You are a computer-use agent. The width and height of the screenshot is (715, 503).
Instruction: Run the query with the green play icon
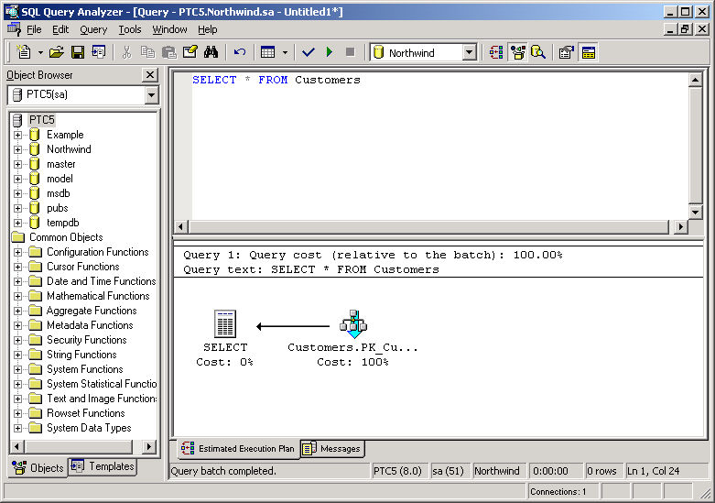click(330, 52)
